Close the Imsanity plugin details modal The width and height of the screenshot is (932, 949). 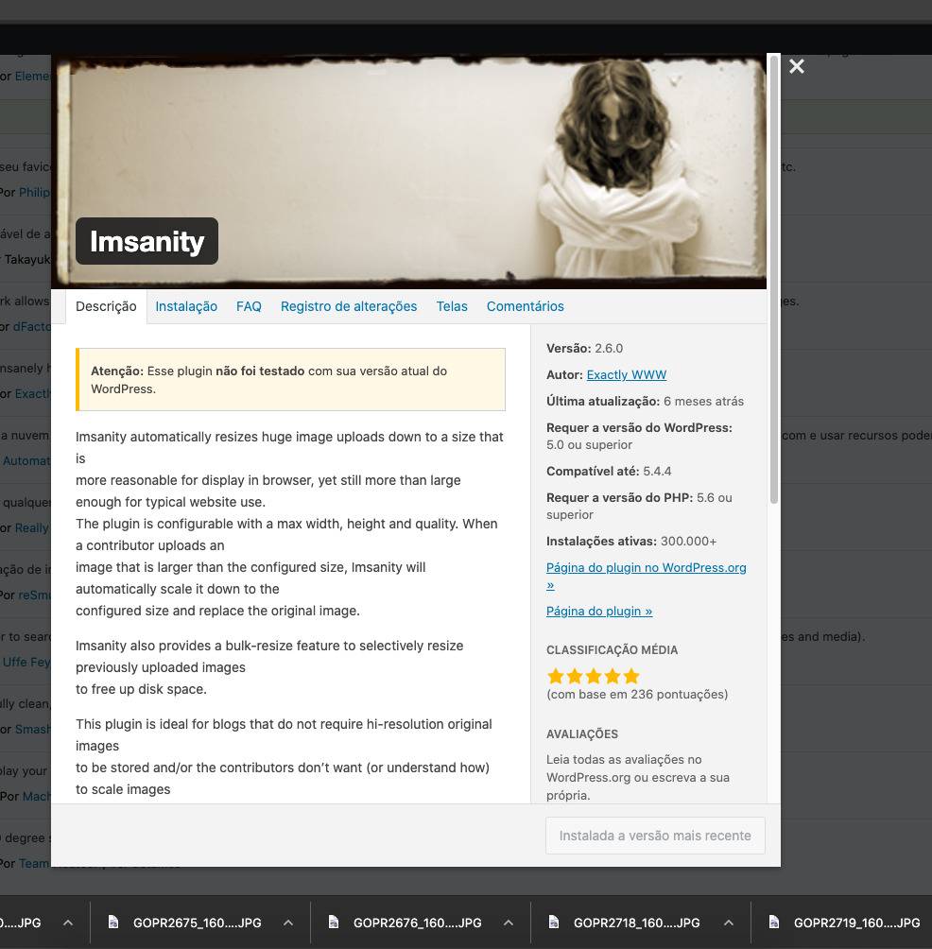coord(797,66)
